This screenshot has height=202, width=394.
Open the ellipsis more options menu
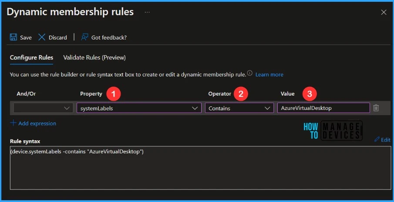[147, 12]
